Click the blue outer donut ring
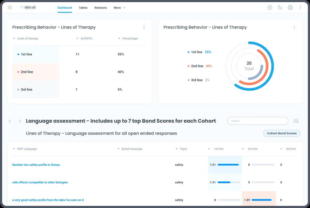 (x=272, y=66)
